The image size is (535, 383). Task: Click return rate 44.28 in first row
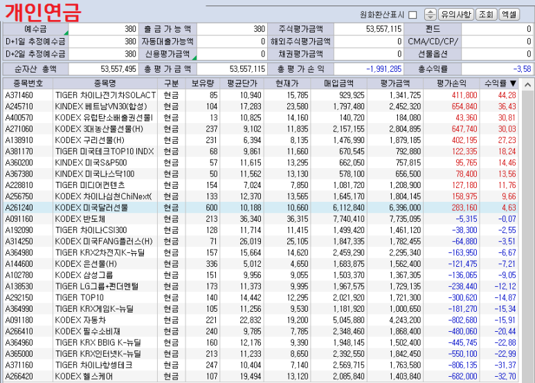click(507, 95)
